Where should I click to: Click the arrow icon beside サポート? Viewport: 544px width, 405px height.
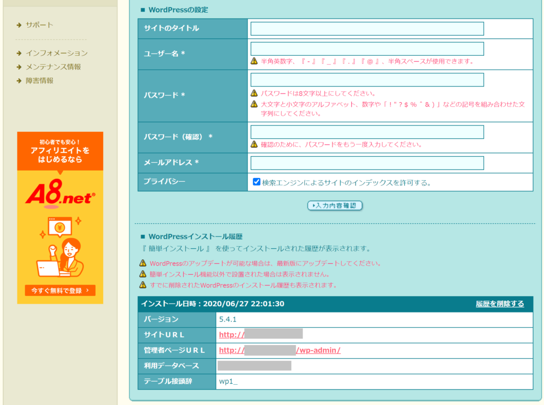[20, 25]
